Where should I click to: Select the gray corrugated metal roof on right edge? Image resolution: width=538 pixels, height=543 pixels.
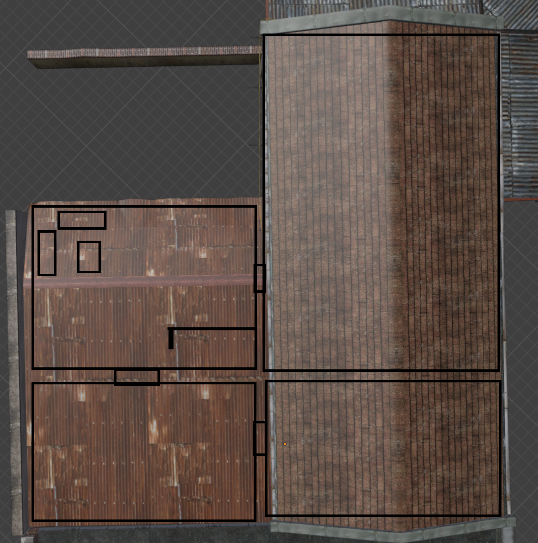520,115
